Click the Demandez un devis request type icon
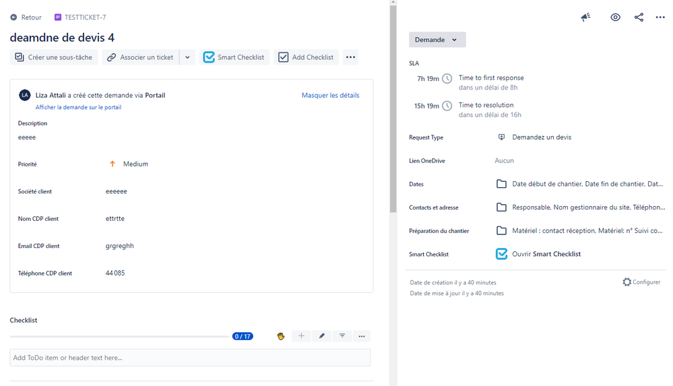 click(x=501, y=137)
